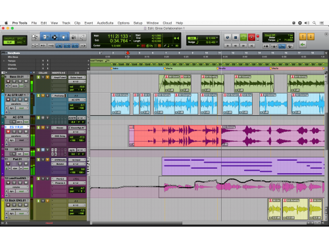Open the Apple menu
This screenshot has height=247, width=329.
point(6,23)
